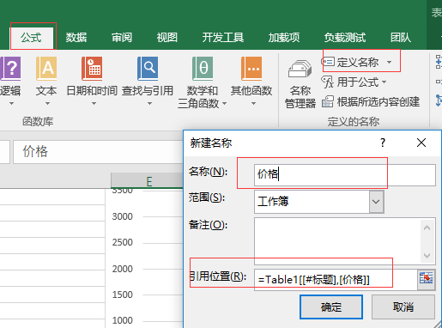Switch to the 负载测试 ribbon tab
Screen dimensions: 442x328
345,38
